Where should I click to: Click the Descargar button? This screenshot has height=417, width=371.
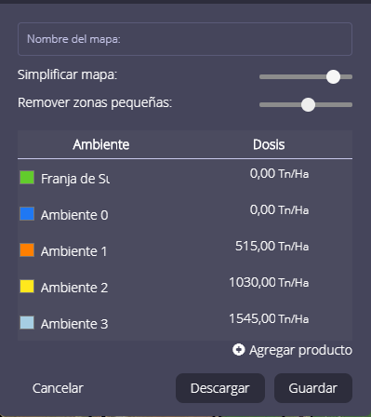[x=220, y=388]
